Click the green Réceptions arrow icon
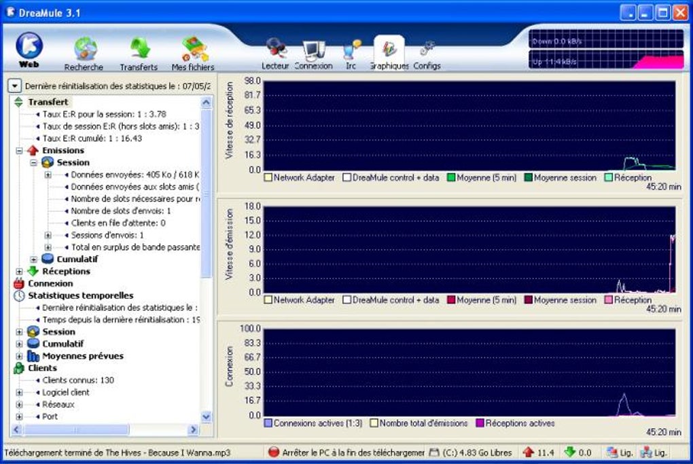The width and height of the screenshot is (693, 464). coord(33,271)
